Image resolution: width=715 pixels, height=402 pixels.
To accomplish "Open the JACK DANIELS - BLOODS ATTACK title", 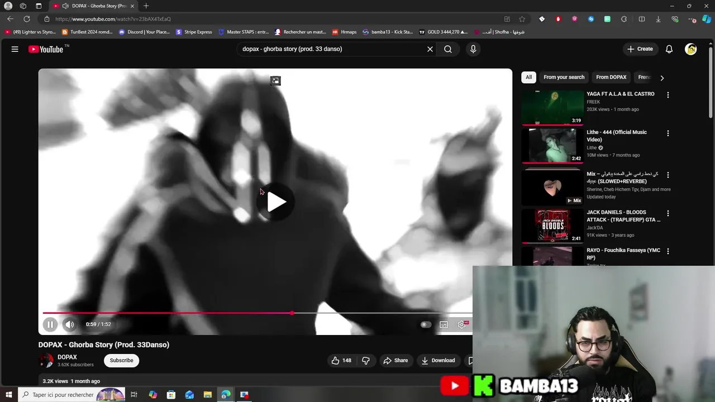I will [x=623, y=216].
